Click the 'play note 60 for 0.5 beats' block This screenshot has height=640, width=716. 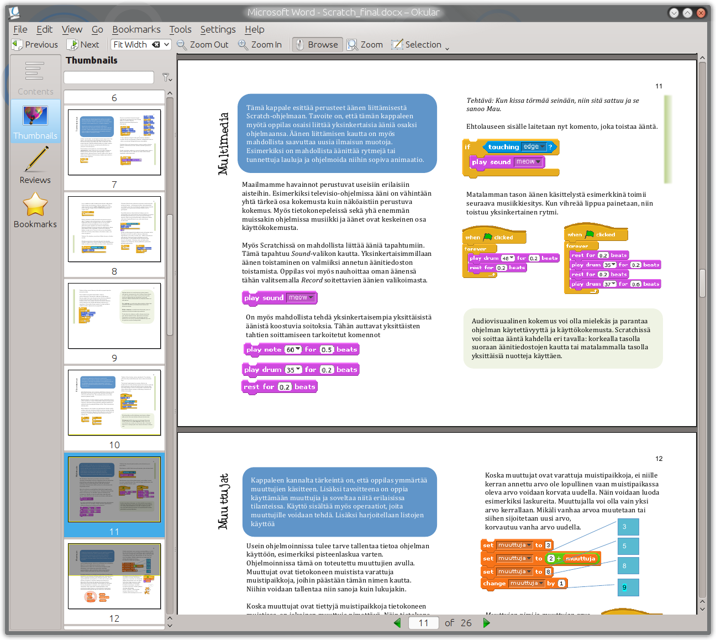click(302, 349)
